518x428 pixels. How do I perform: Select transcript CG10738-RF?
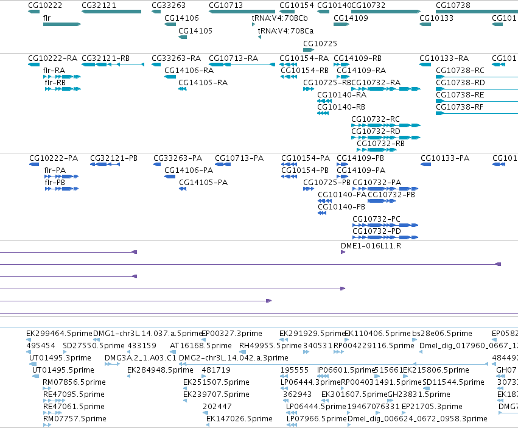click(x=460, y=107)
